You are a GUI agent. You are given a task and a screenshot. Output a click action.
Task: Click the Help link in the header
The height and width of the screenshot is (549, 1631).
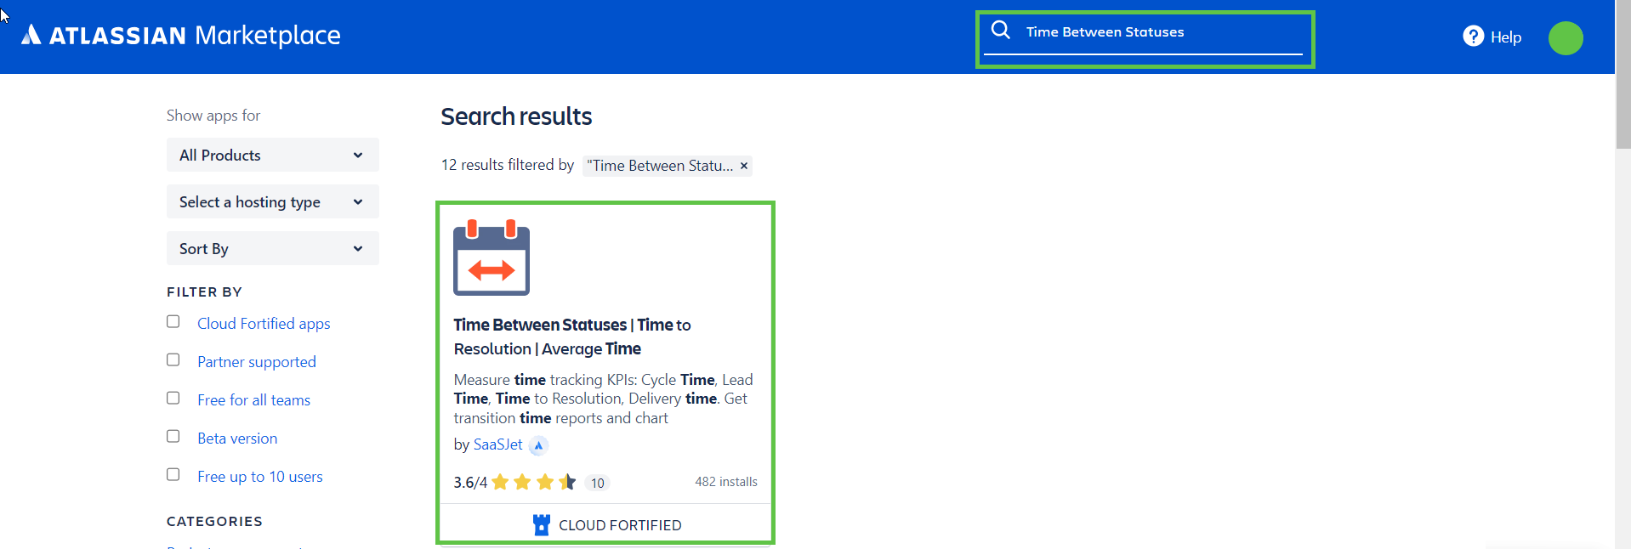pyautogui.click(x=1505, y=37)
